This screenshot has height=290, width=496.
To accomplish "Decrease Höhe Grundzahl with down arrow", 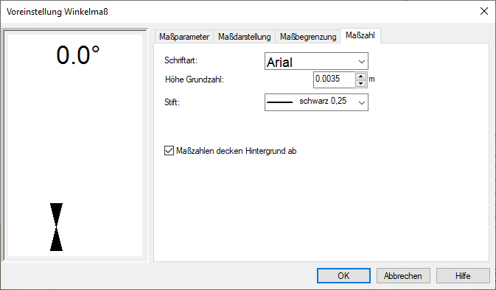I will (360, 83).
